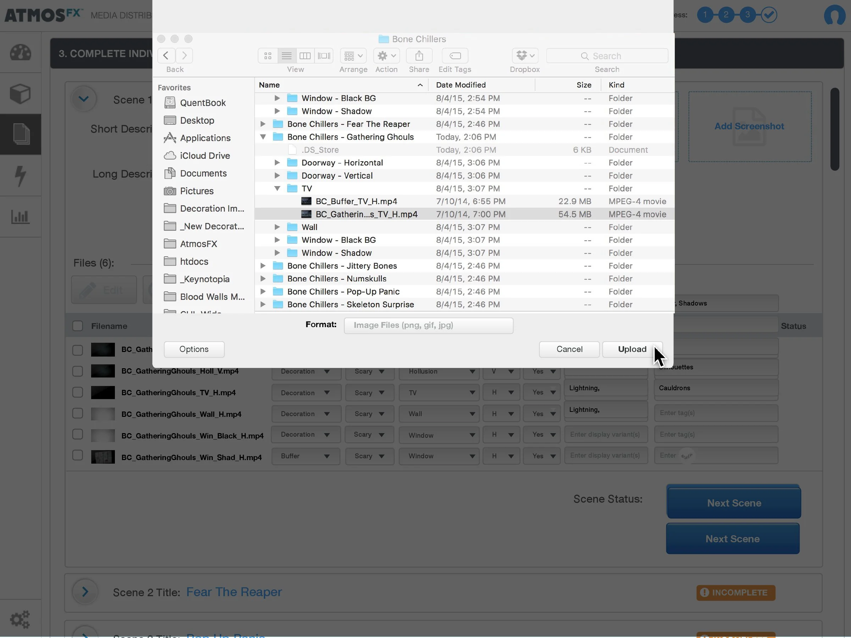The height and width of the screenshot is (638, 851).
Task: Select the documents pages icon in sidebar
Action: tap(21, 134)
